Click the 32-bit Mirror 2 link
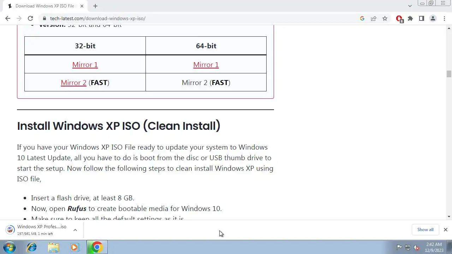Image resolution: width=452 pixels, height=254 pixels. coord(73,83)
